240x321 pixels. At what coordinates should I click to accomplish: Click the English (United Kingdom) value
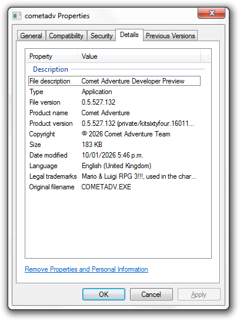[116, 166]
